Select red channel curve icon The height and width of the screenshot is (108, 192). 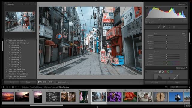[166, 72]
